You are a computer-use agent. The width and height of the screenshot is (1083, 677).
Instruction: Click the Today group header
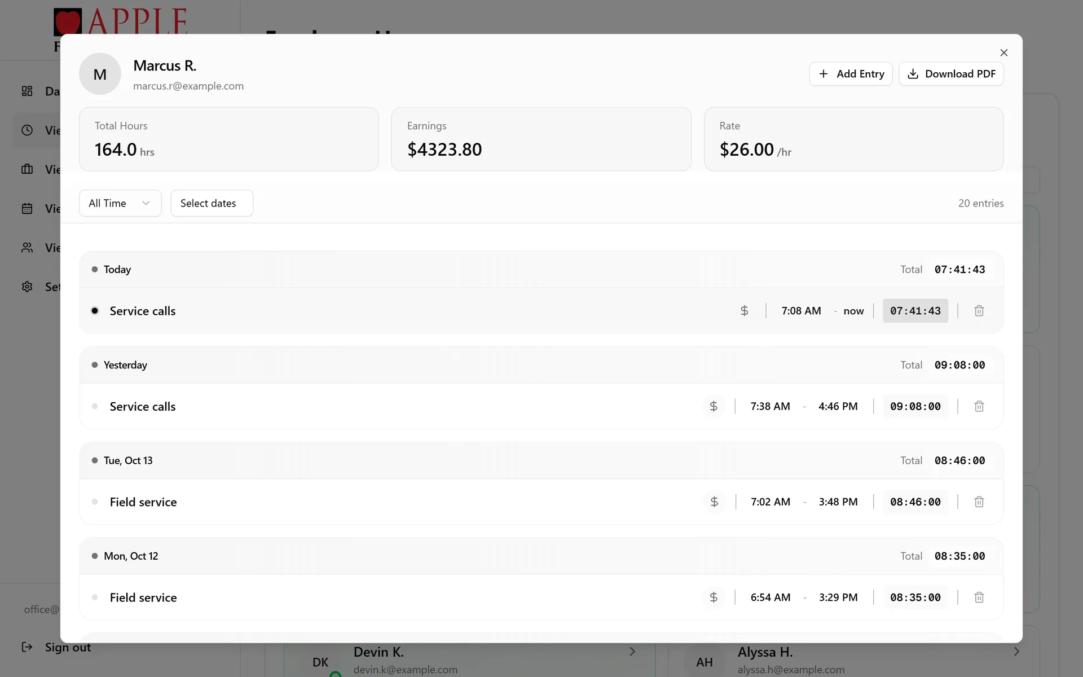(541, 270)
